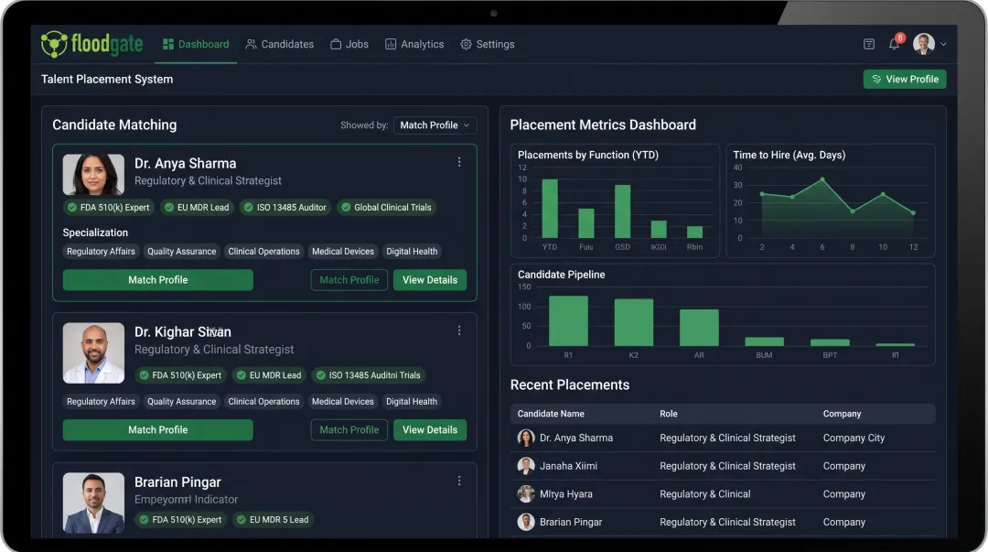The image size is (988, 552).
Task: Click Anya Sharma's outlined Match Profile button
Action: click(x=349, y=280)
